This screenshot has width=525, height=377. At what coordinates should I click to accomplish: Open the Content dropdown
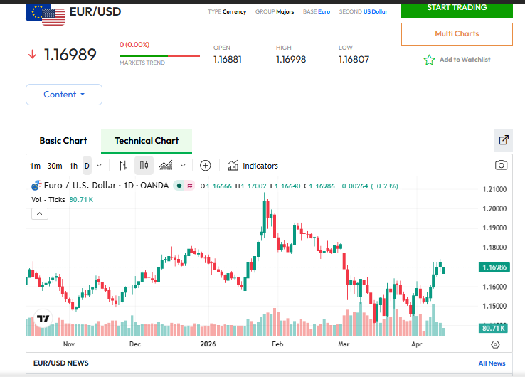pos(64,95)
